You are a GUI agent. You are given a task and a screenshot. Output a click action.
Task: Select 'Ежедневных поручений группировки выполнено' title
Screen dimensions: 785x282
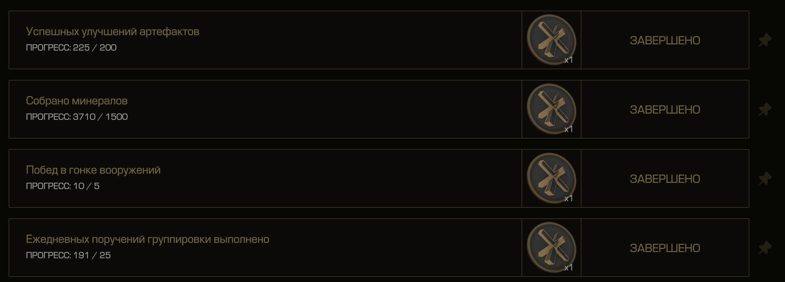pyautogui.click(x=148, y=239)
